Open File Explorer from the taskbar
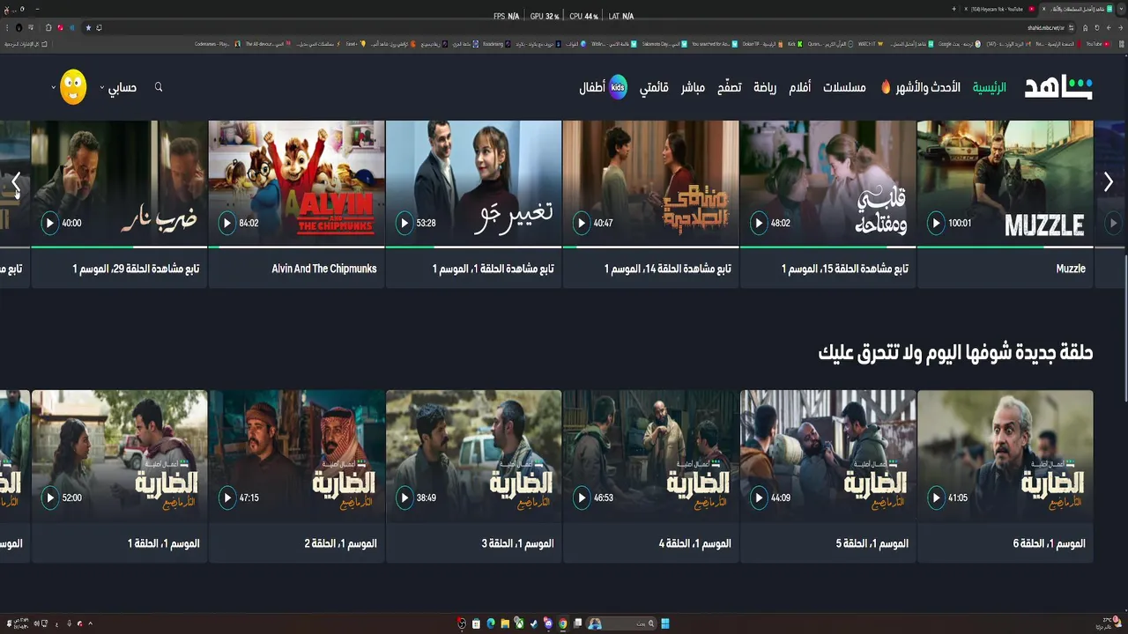Image resolution: width=1128 pixels, height=634 pixels. pos(505,623)
